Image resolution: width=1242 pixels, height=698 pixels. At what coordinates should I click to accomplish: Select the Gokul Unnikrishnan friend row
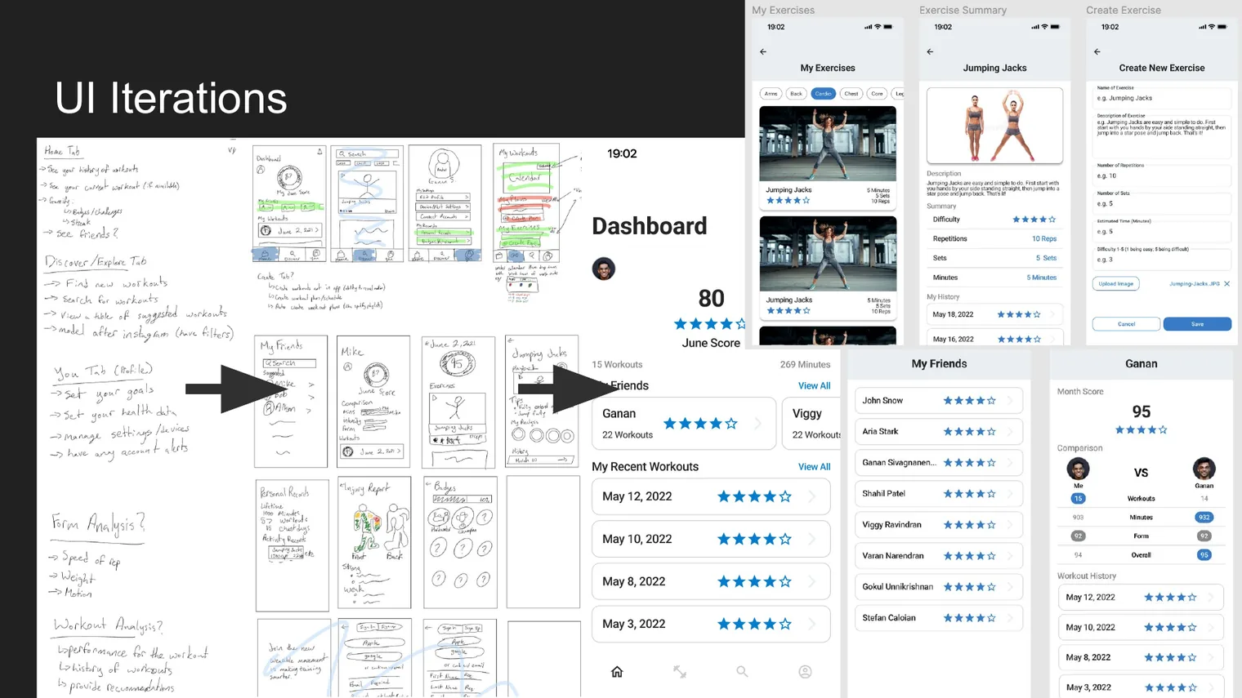(938, 587)
